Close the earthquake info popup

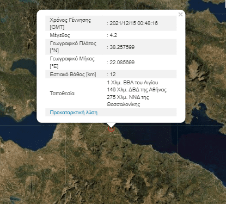tap(180, 14)
